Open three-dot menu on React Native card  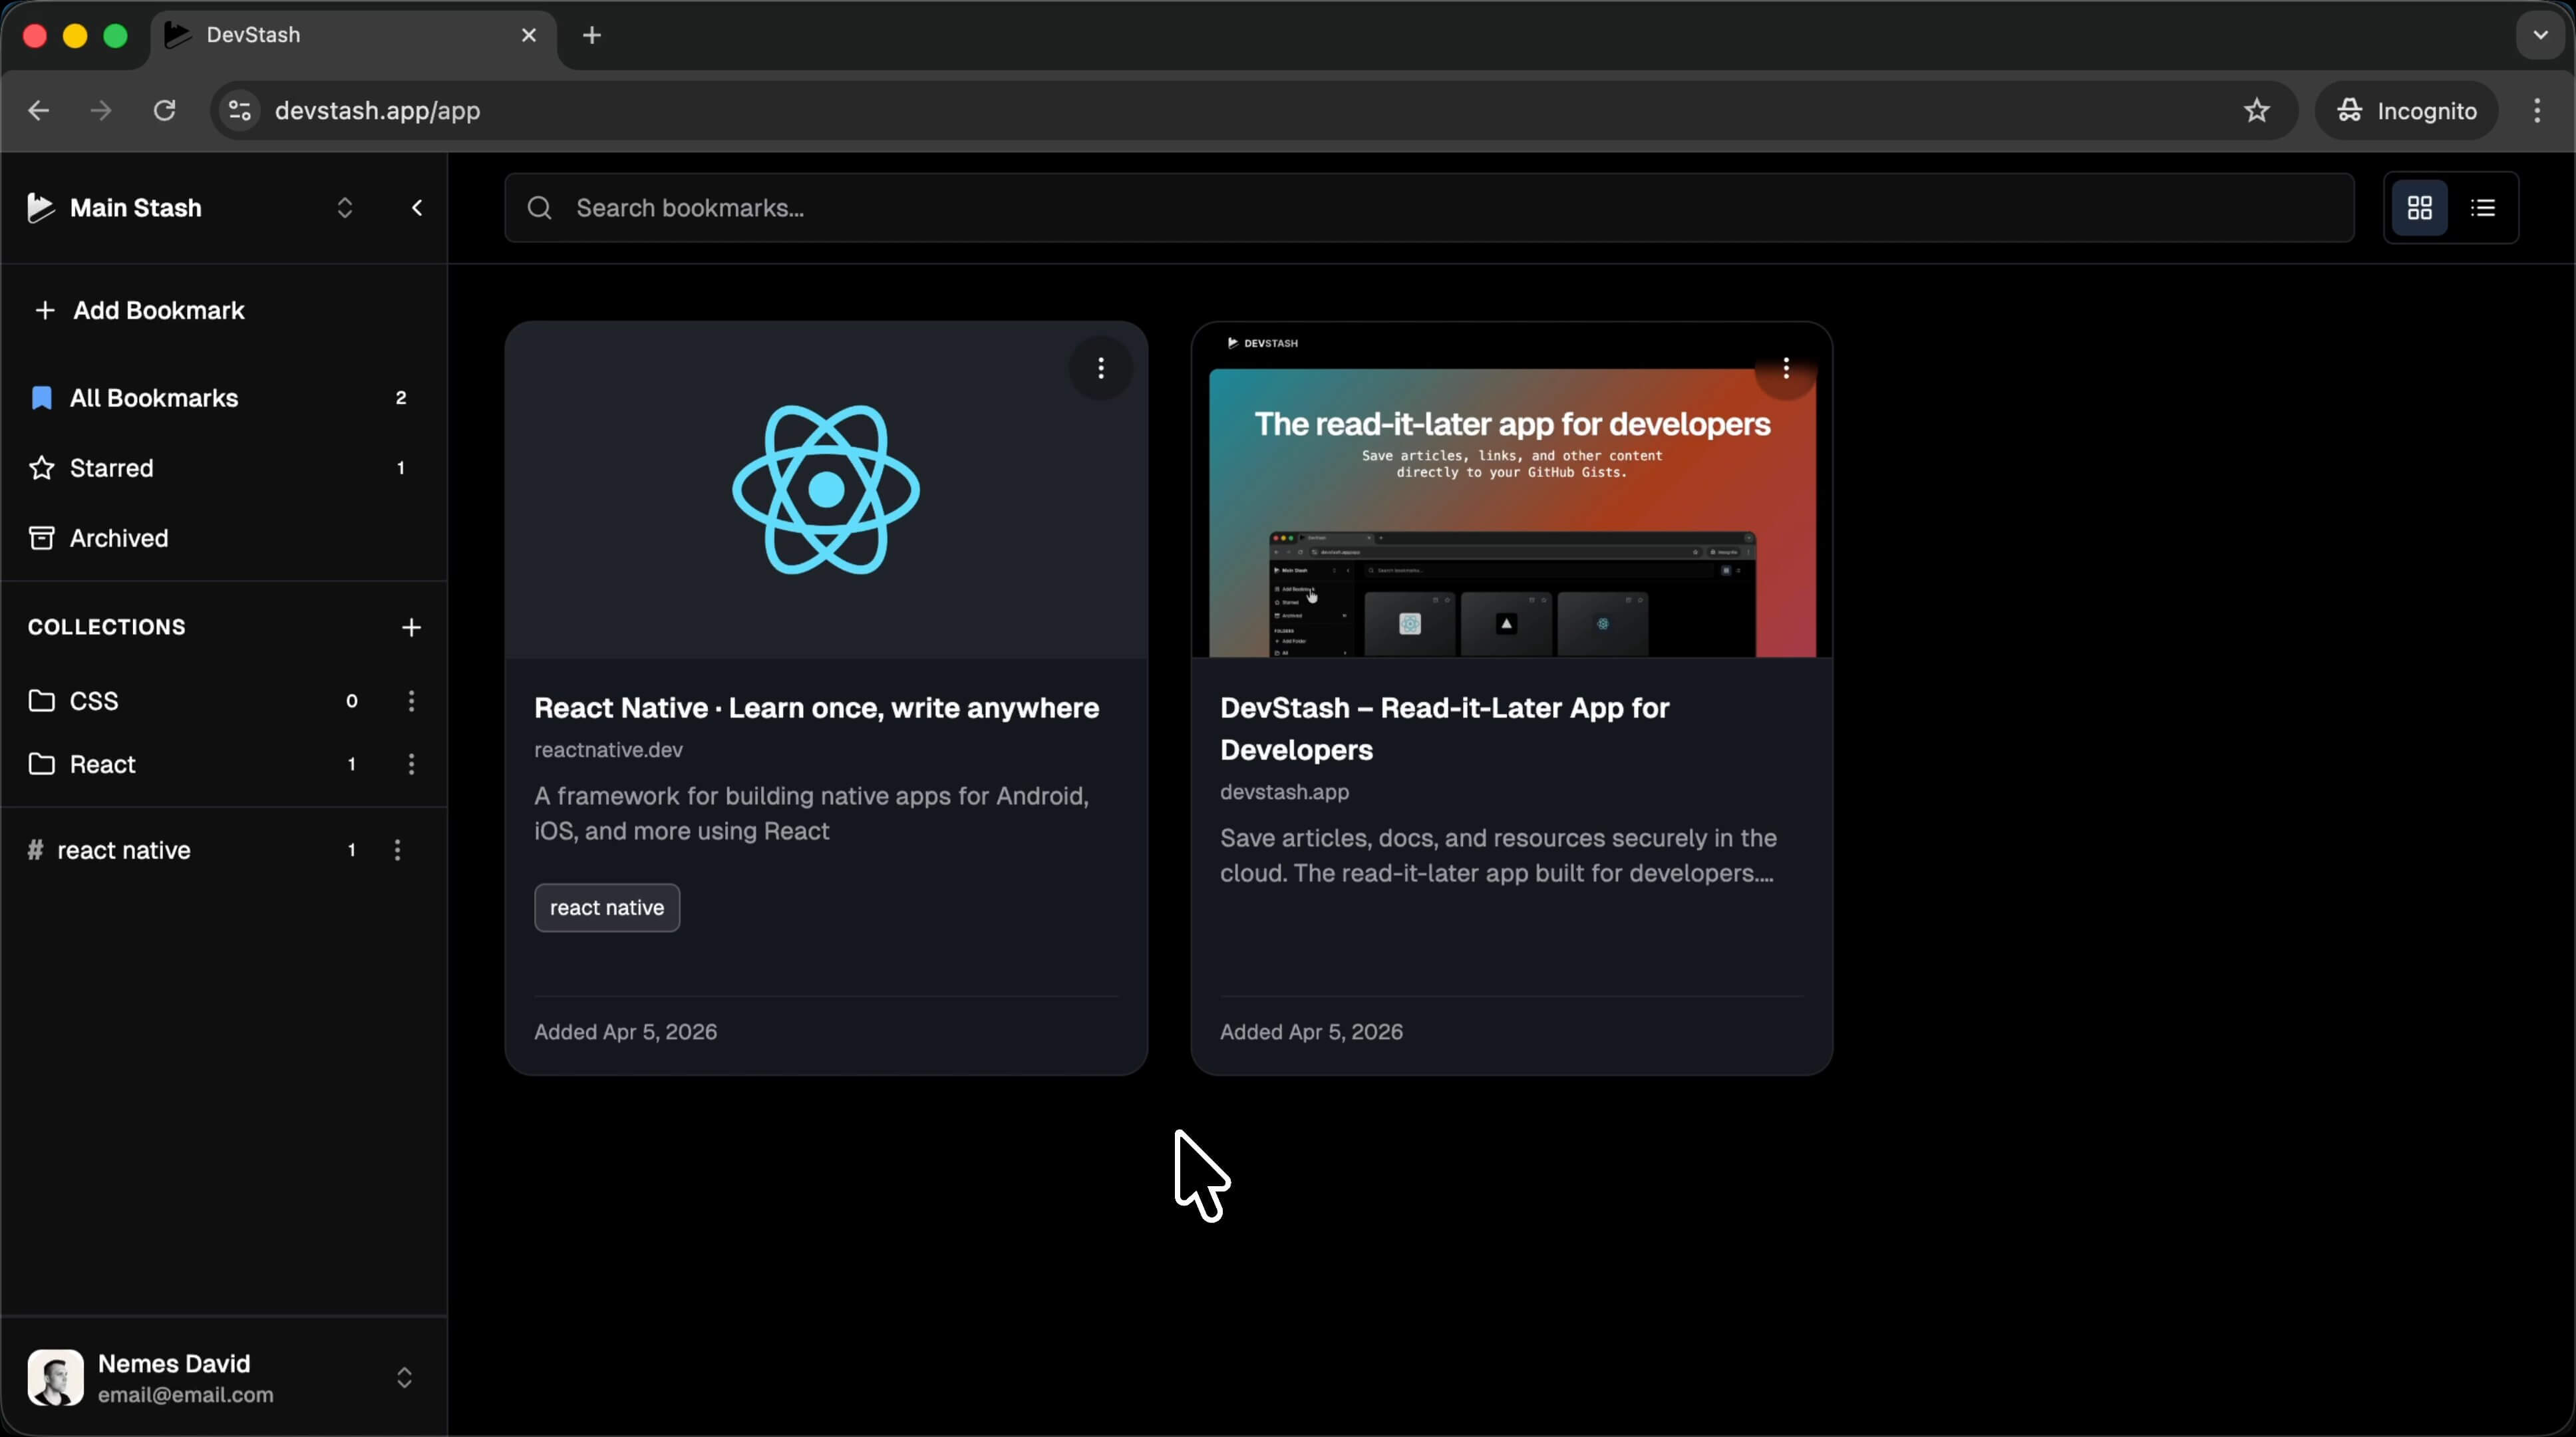(1101, 368)
